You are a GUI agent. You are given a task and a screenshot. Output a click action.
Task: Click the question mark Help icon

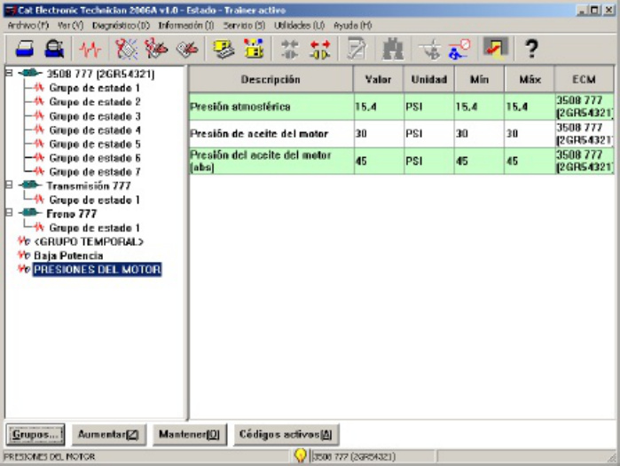point(531,49)
